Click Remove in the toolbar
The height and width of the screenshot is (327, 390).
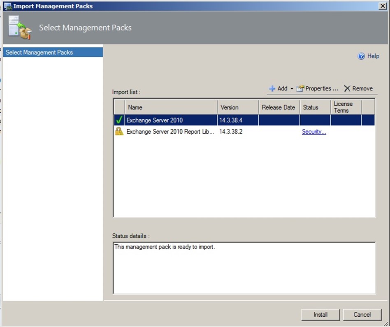click(362, 88)
